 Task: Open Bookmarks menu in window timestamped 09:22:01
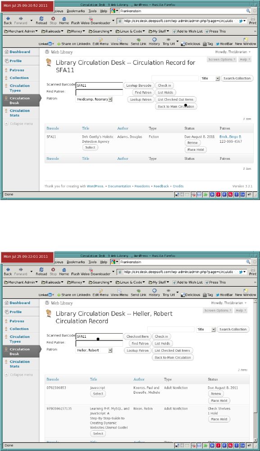point(76,262)
